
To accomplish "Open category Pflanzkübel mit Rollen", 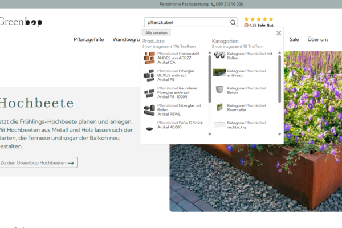I will pyautogui.click(x=250, y=56).
